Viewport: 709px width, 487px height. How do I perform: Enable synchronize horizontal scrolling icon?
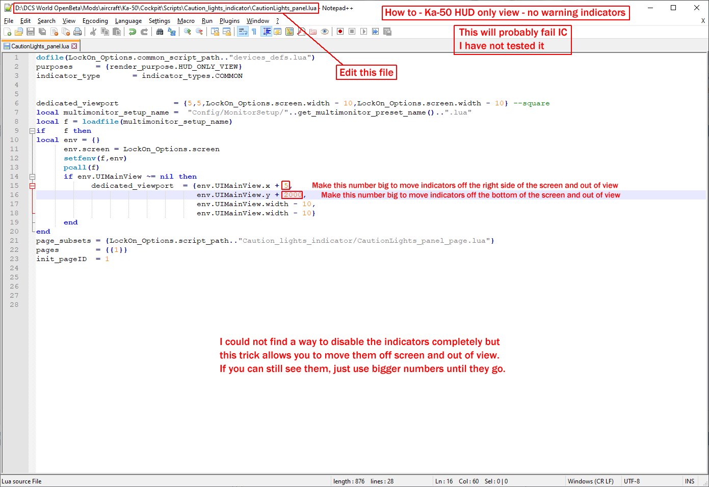pyautogui.click(x=227, y=32)
